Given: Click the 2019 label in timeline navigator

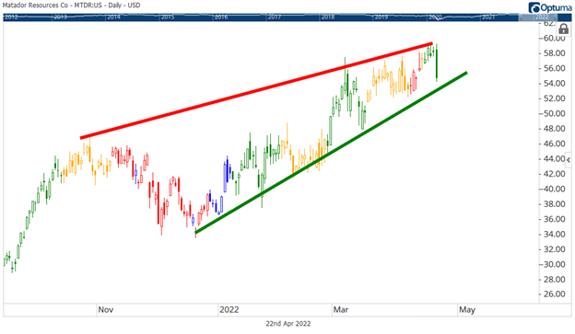Looking at the screenshot, I should tap(381, 17).
